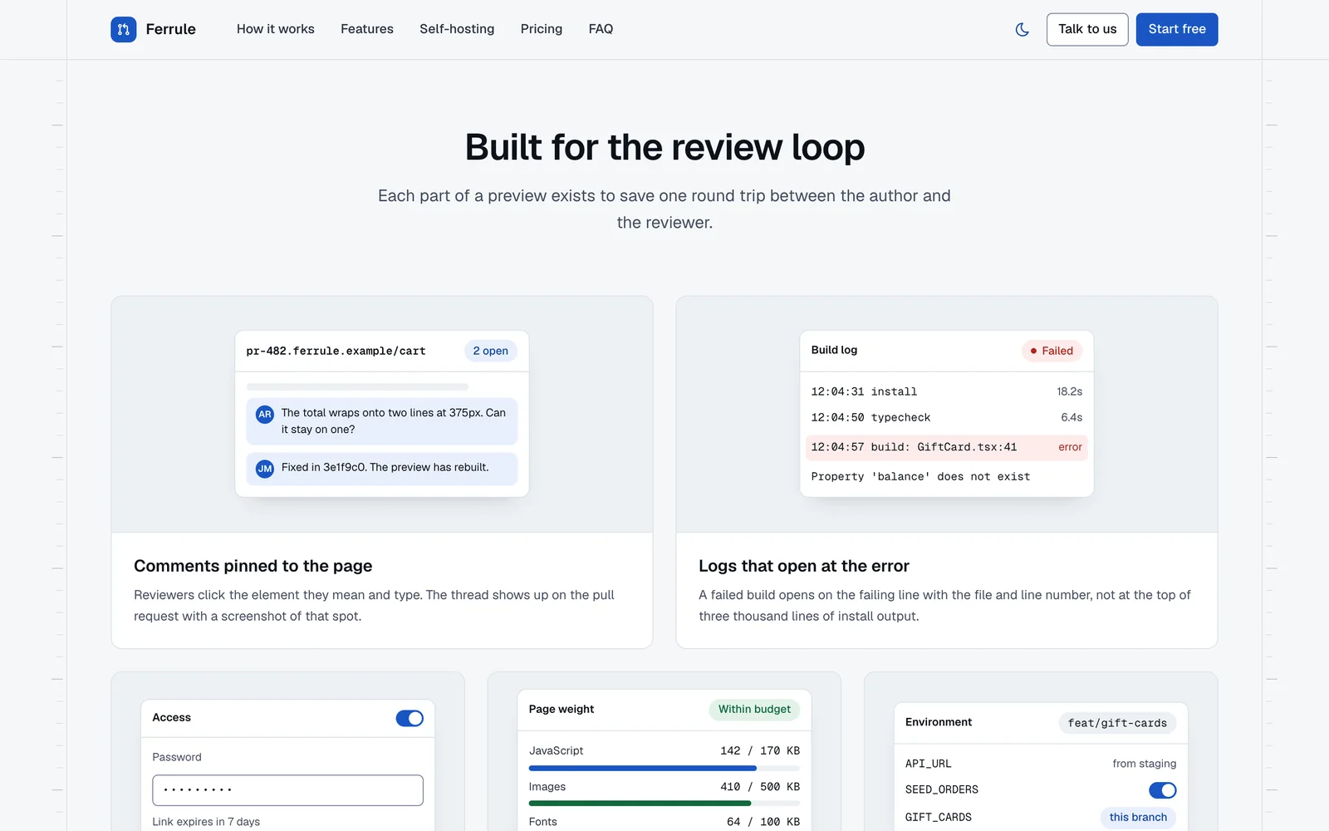Click the JavaScript page weight progress bar

point(664,768)
